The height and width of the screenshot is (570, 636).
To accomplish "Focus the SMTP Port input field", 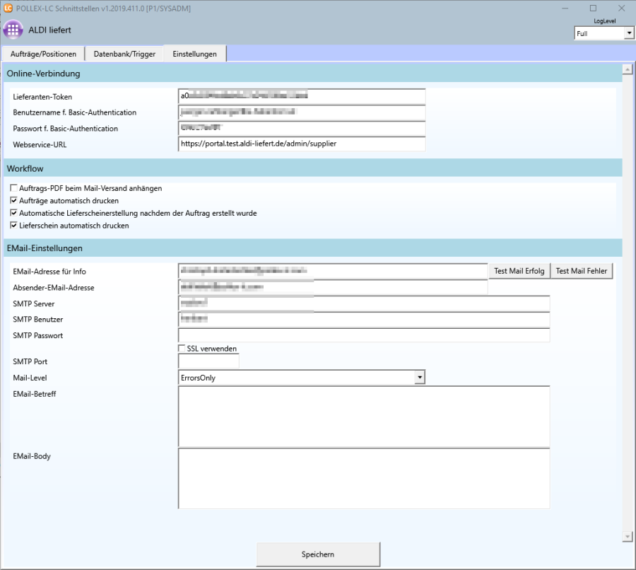I will [208, 361].
